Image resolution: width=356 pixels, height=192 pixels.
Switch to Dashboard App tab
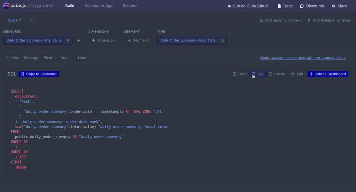click(98, 6)
